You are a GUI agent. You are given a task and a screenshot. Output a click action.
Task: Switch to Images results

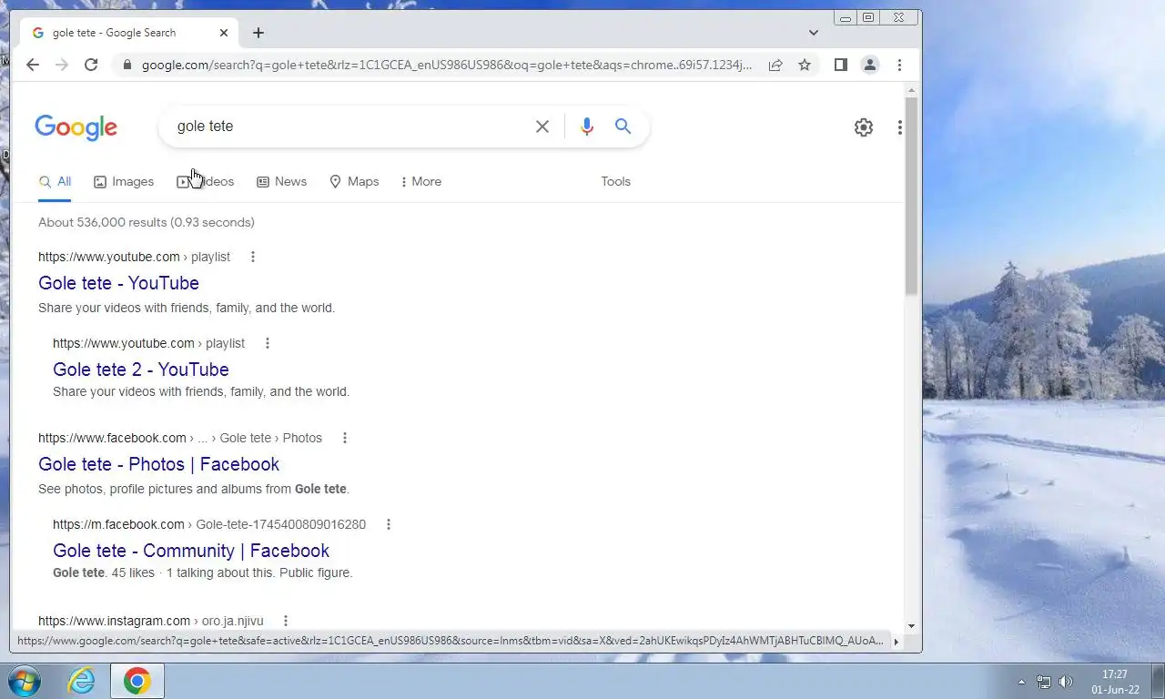124,181
